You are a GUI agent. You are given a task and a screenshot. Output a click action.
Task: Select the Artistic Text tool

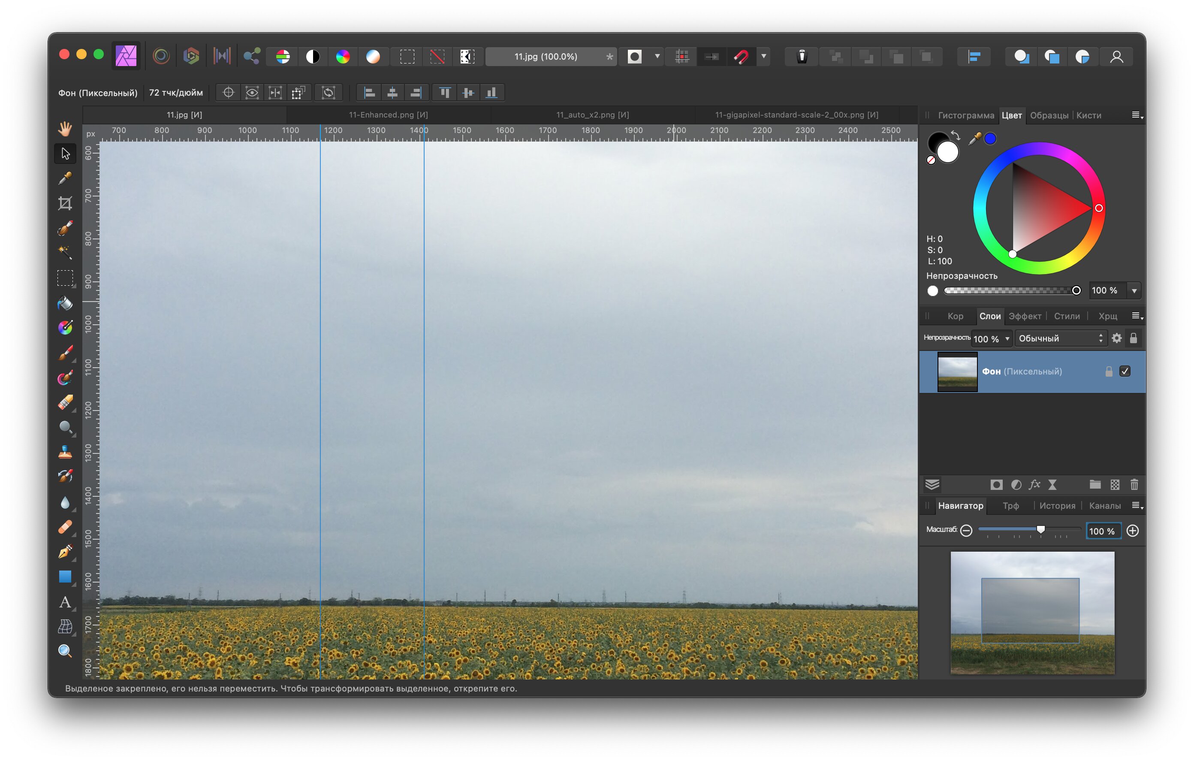pos(65,602)
